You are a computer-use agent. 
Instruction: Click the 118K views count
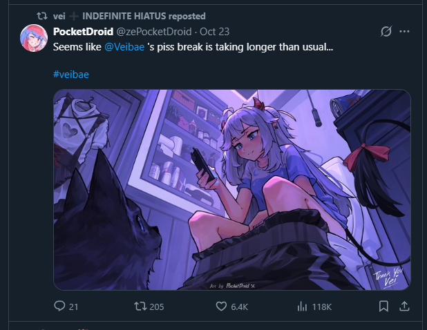[321, 307]
